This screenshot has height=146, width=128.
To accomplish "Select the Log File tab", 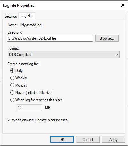I will coord(27,16).
